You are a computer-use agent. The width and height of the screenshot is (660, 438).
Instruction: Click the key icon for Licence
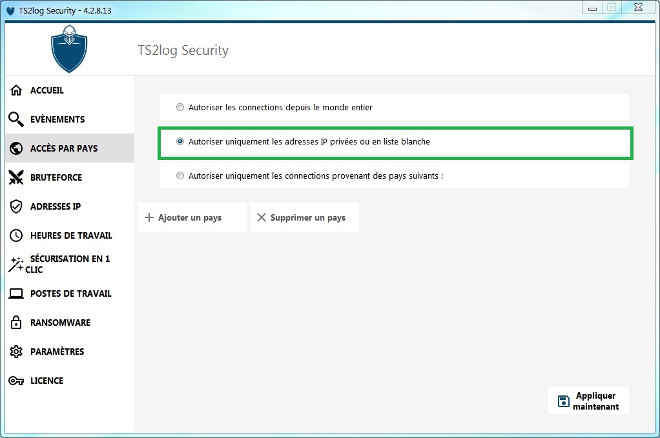click(16, 381)
